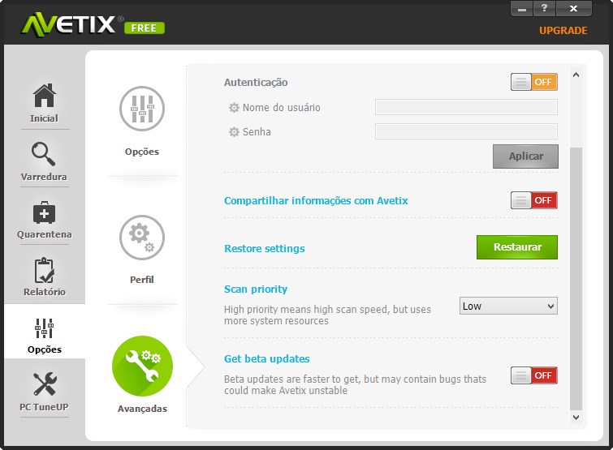The image size is (613, 450).
Task: Click the Nome do usuário input field
Action: coord(466,107)
